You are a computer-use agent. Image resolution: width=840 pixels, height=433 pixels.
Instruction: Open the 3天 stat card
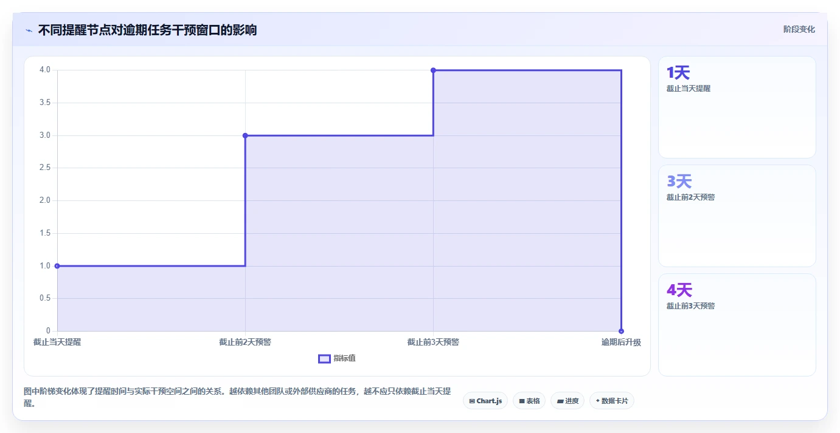(737, 216)
